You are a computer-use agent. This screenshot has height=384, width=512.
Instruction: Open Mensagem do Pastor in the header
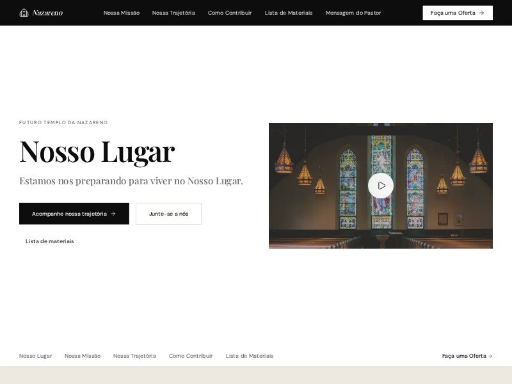pyautogui.click(x=353, y=13)
